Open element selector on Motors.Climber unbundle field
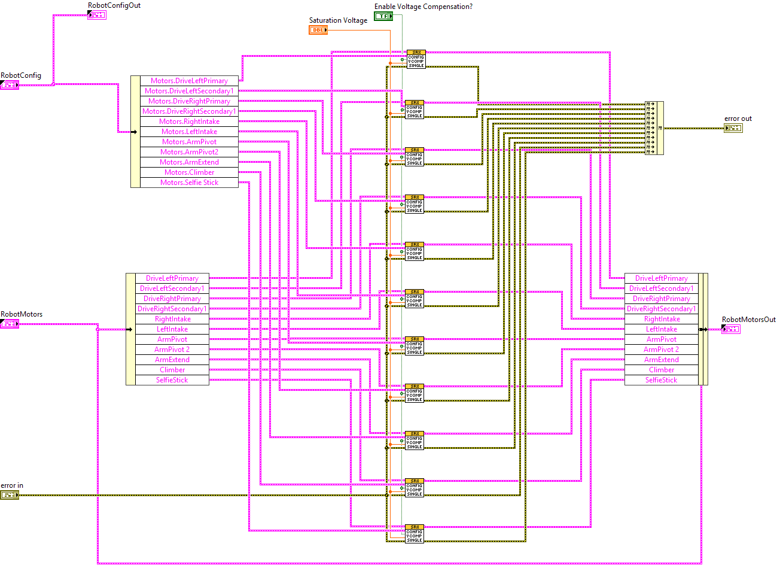This screenshot has width=777, height=565. pos(190,172)
